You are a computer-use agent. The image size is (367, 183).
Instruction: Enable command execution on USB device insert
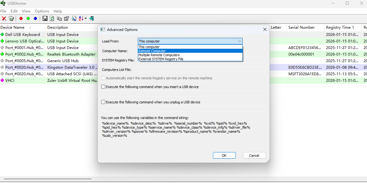[x=103, y=87]
